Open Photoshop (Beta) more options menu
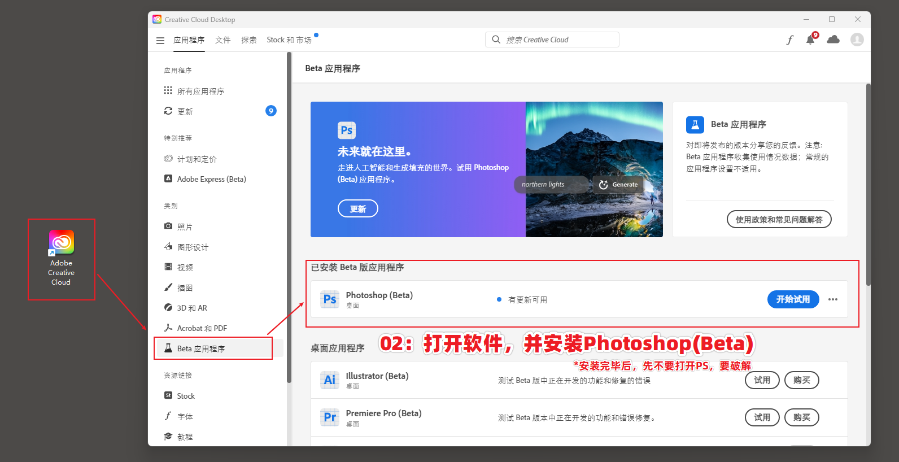 [832, 299]
